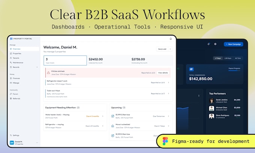Viewport: 255px width, 153px height.
Task: Click the DH user avatar
Action: pos(12,143)
